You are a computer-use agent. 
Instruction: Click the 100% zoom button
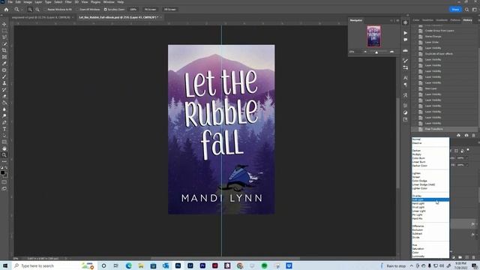(x=133, y=10)
